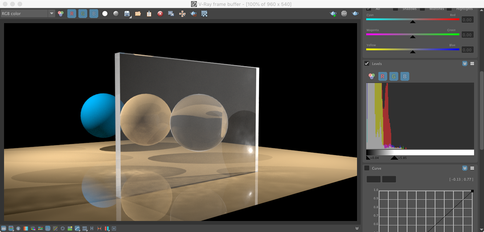
Task: Toggle the Levels histogram icon in bottom bar
Action: pos(48,228)
